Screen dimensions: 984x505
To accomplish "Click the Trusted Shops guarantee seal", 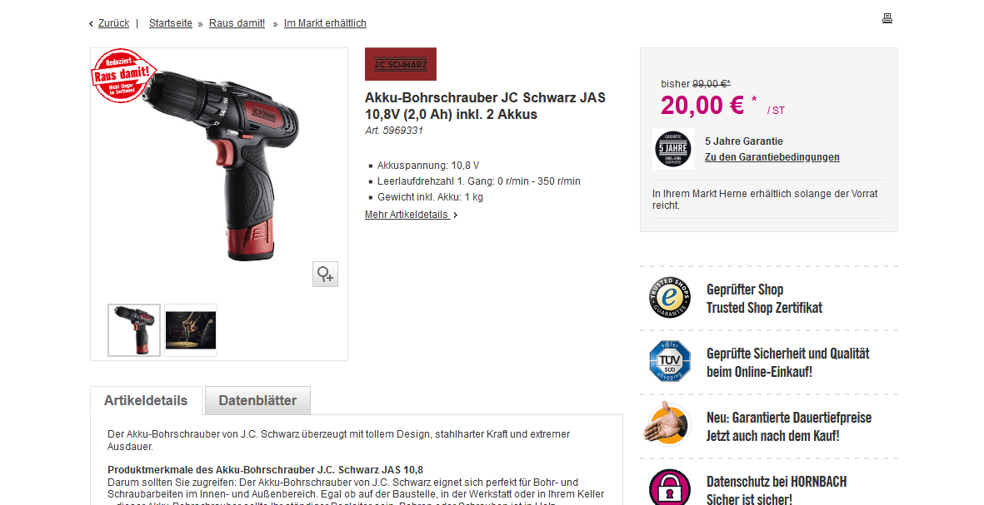I will point(670,298).
